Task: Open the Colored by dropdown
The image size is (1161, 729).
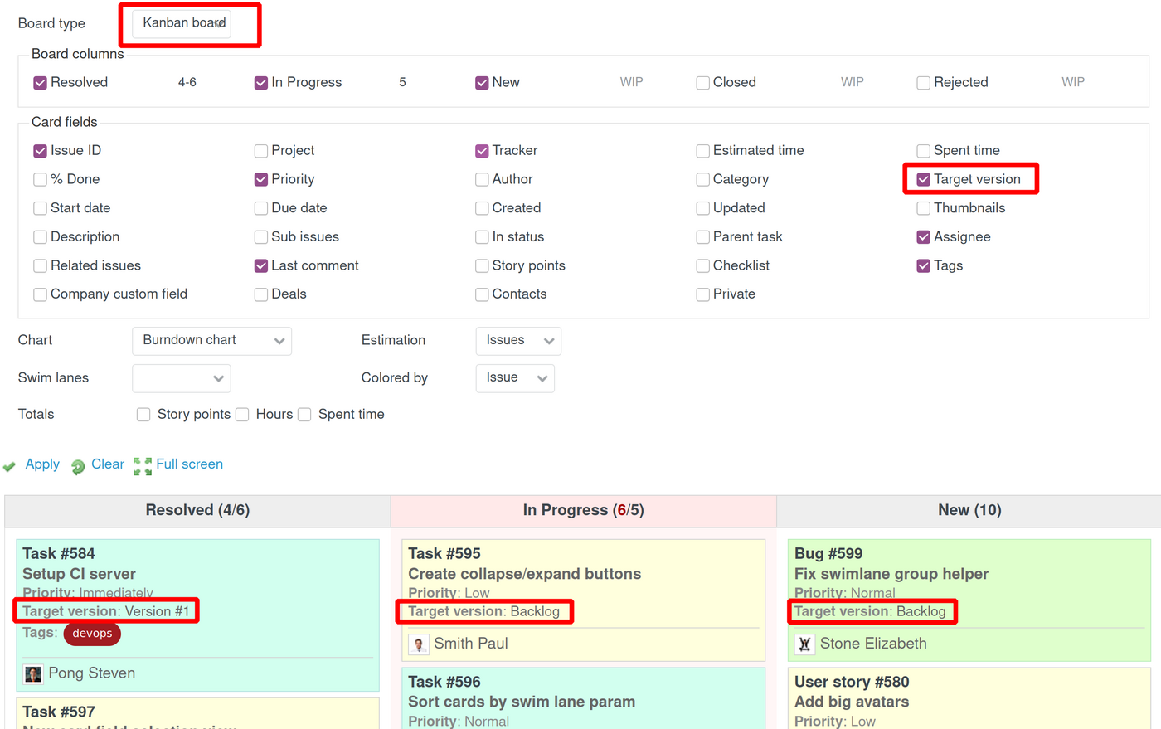Action: (x=514, y=378)
